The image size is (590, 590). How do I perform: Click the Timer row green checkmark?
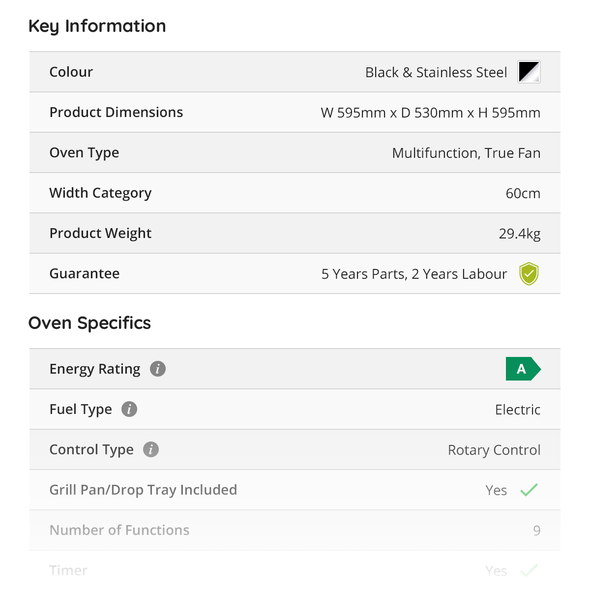click(529, 571)
